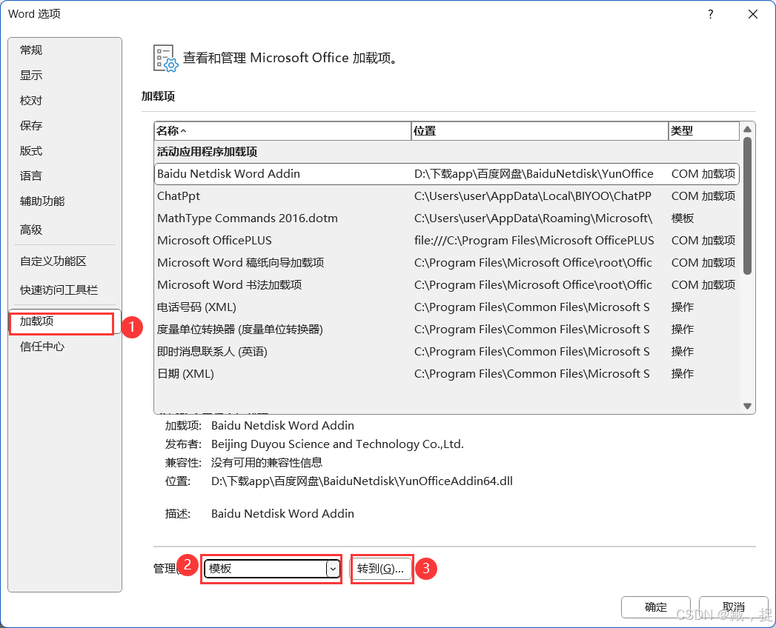Select 度量单位转换器 row
The image size is (776, 628).
pyautogui.click(x=447, y=330)
